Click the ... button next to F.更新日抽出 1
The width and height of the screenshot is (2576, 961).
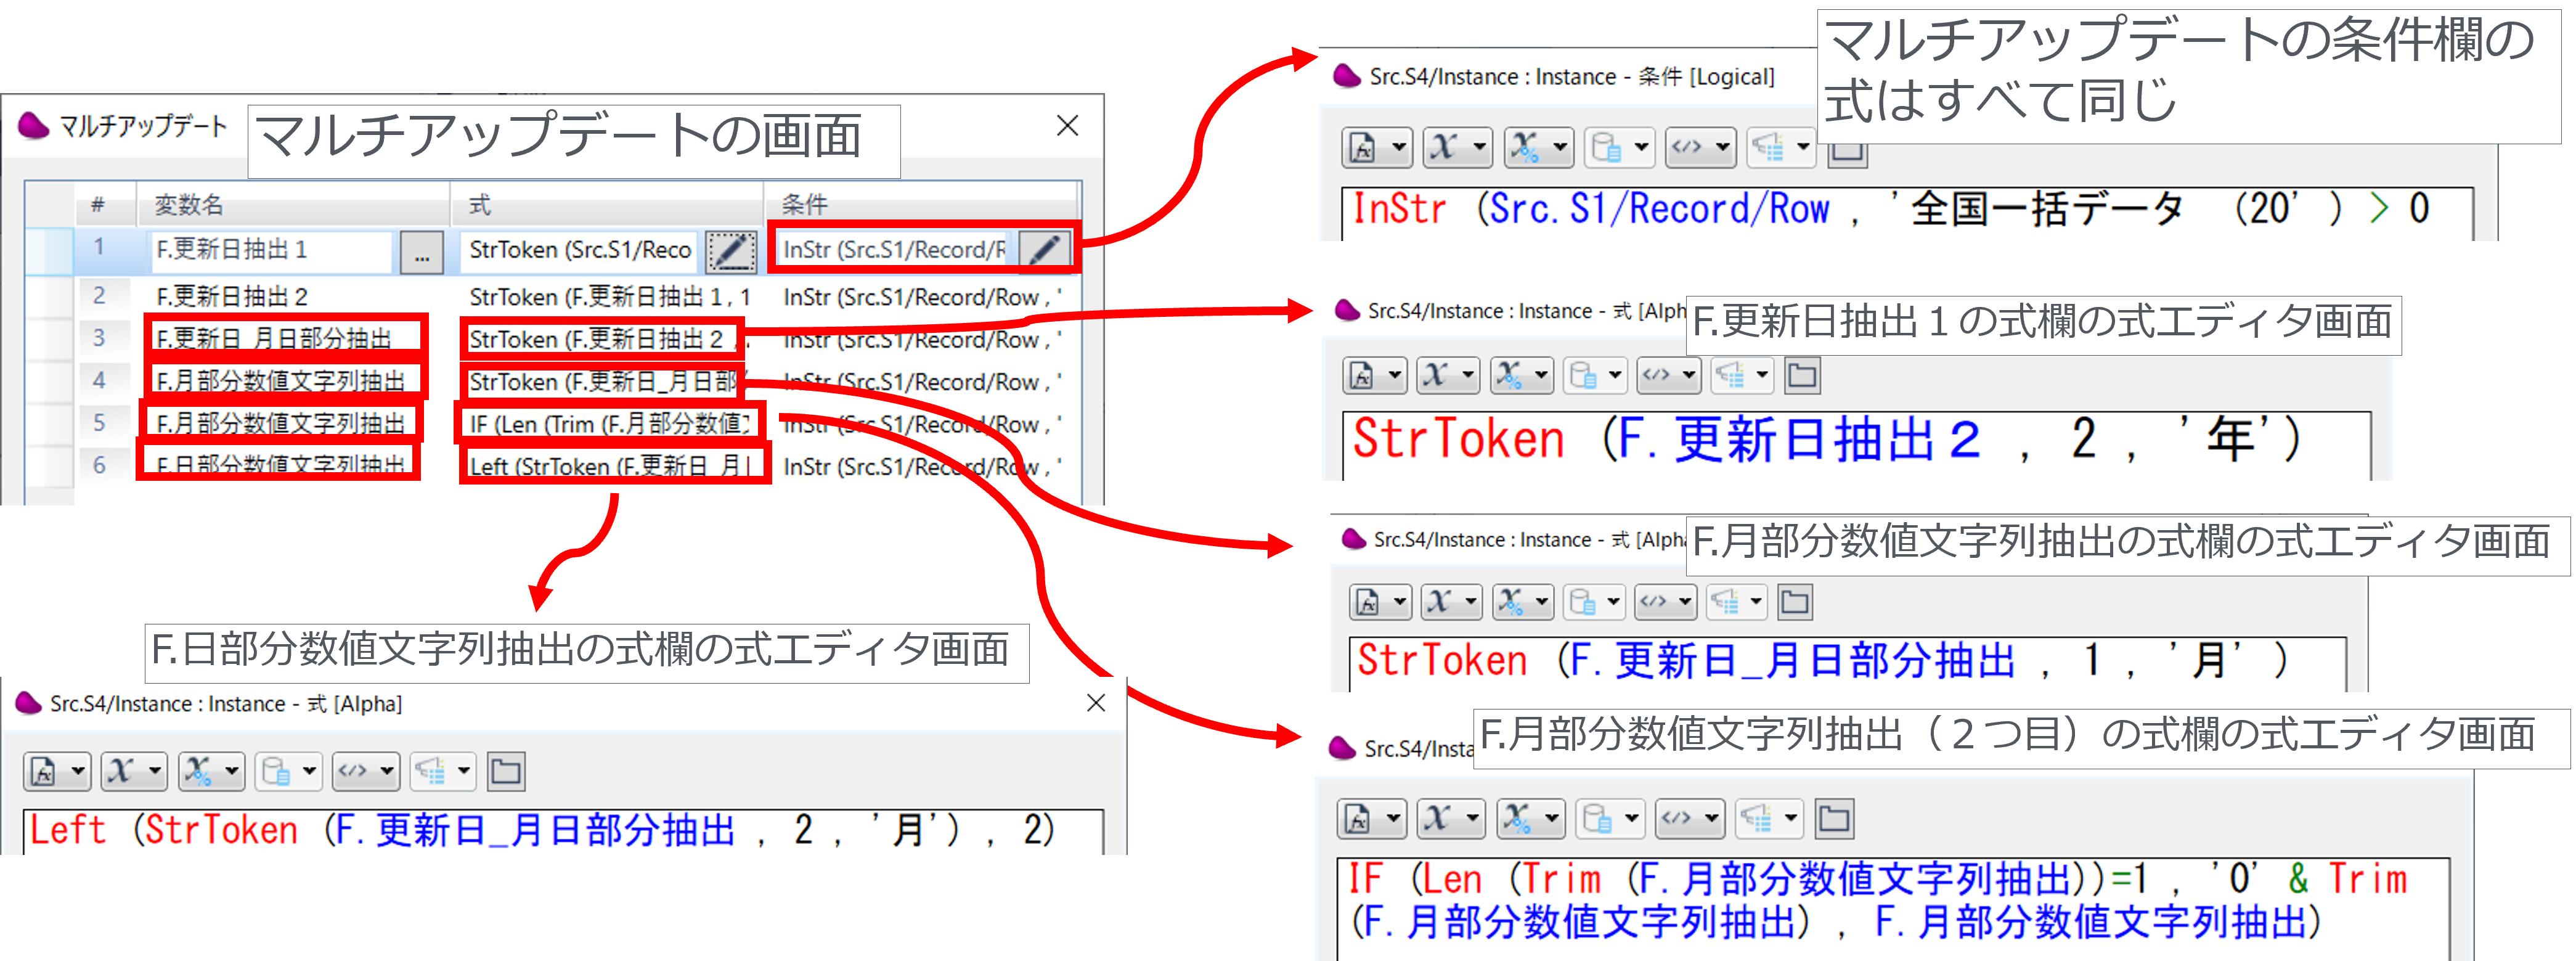coord(422,252)
